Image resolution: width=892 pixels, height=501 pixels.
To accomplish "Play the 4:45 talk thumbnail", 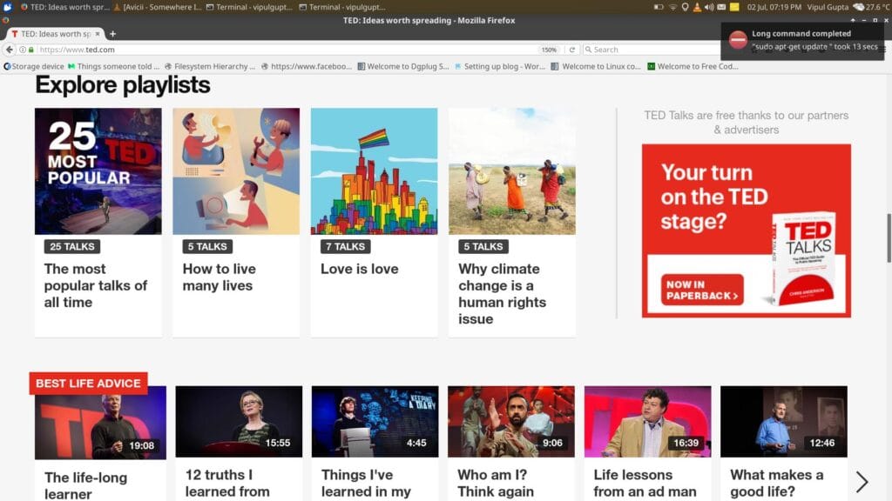I will (x=375, y=422).
